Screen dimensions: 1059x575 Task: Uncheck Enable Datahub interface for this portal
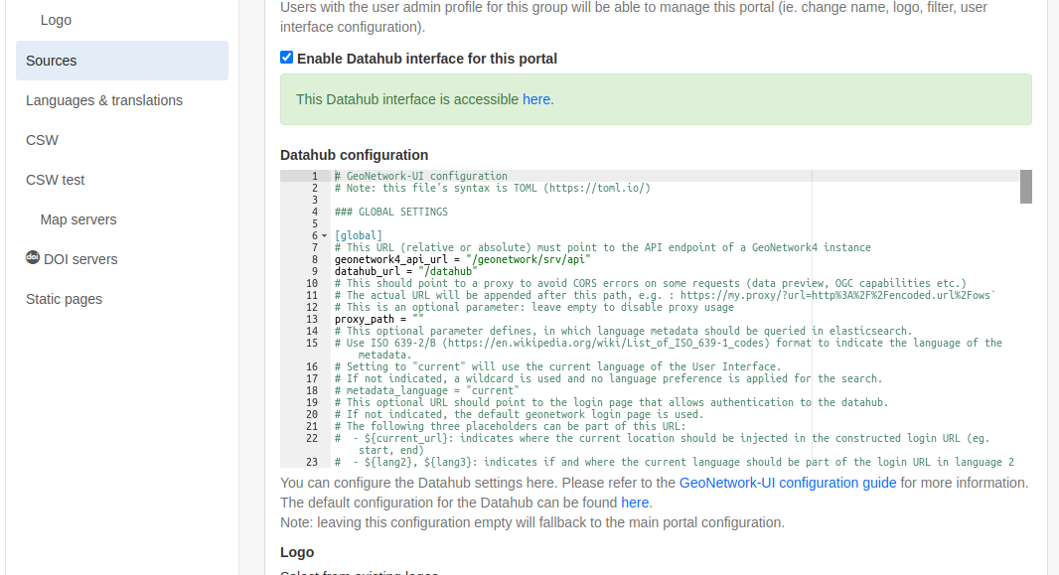(x=286, y=58)
